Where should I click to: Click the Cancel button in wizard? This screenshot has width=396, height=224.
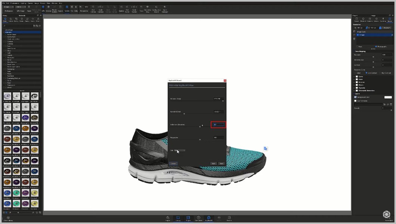(x=173, y=164)
